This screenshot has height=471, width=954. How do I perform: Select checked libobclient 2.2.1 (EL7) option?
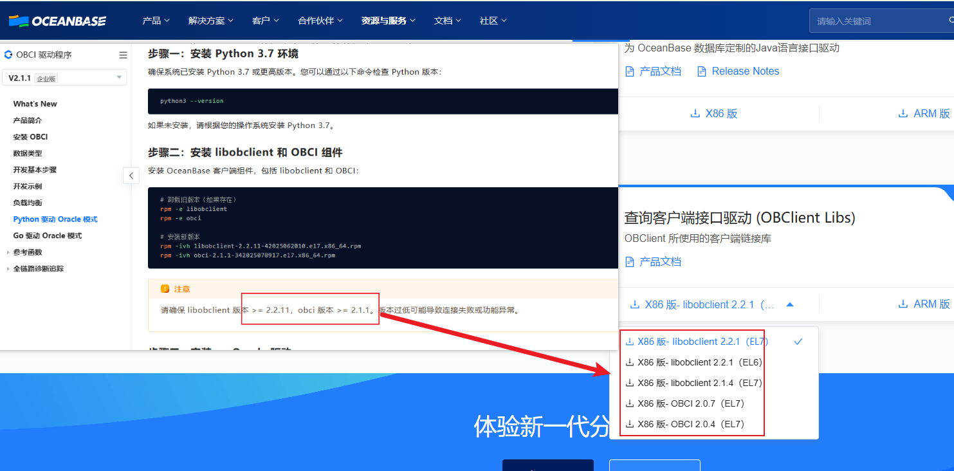click(x=702, y=342)
